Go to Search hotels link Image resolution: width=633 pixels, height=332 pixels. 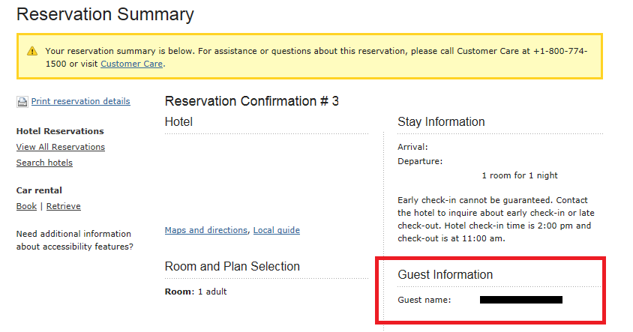point(44,163)
